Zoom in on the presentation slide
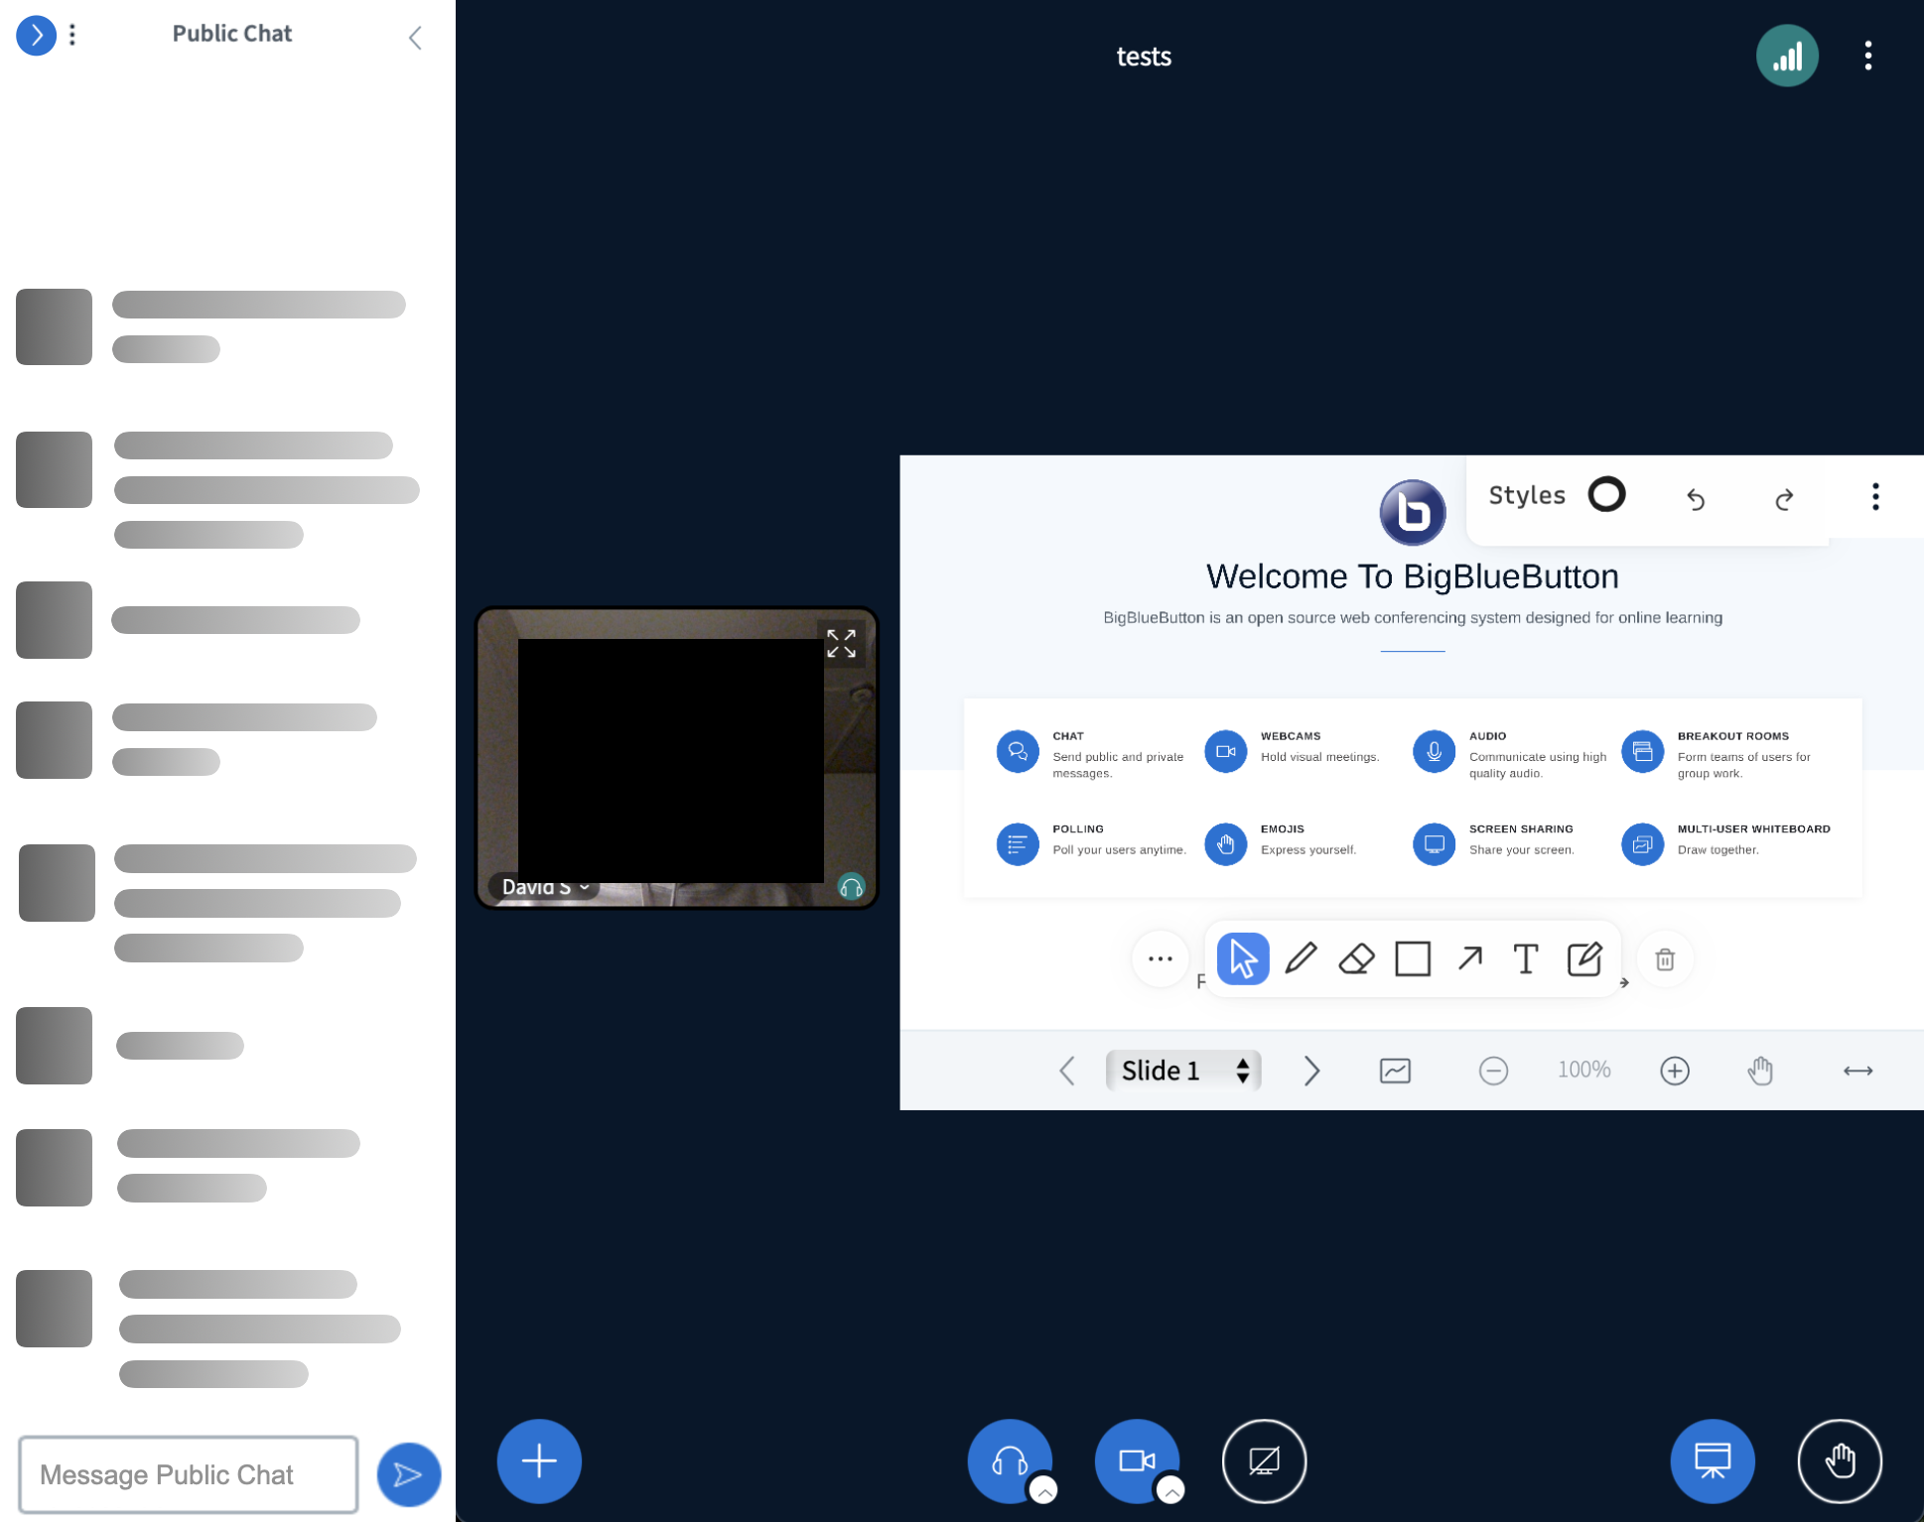 click(1675, 1070)
